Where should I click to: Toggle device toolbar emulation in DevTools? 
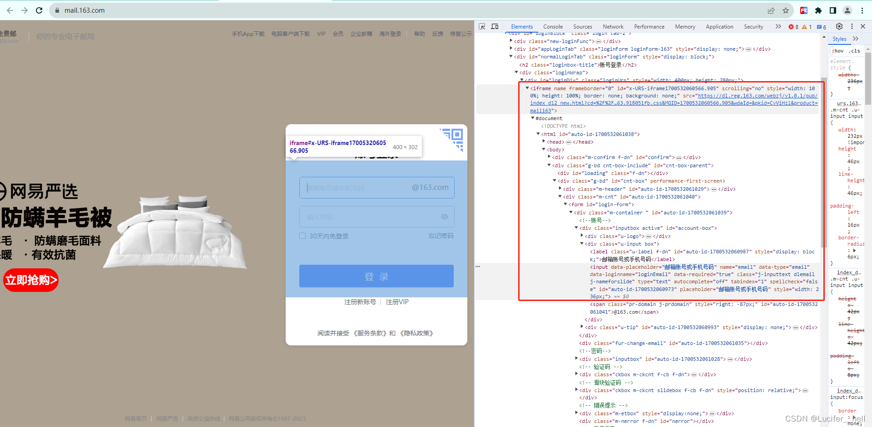[495, 27]
